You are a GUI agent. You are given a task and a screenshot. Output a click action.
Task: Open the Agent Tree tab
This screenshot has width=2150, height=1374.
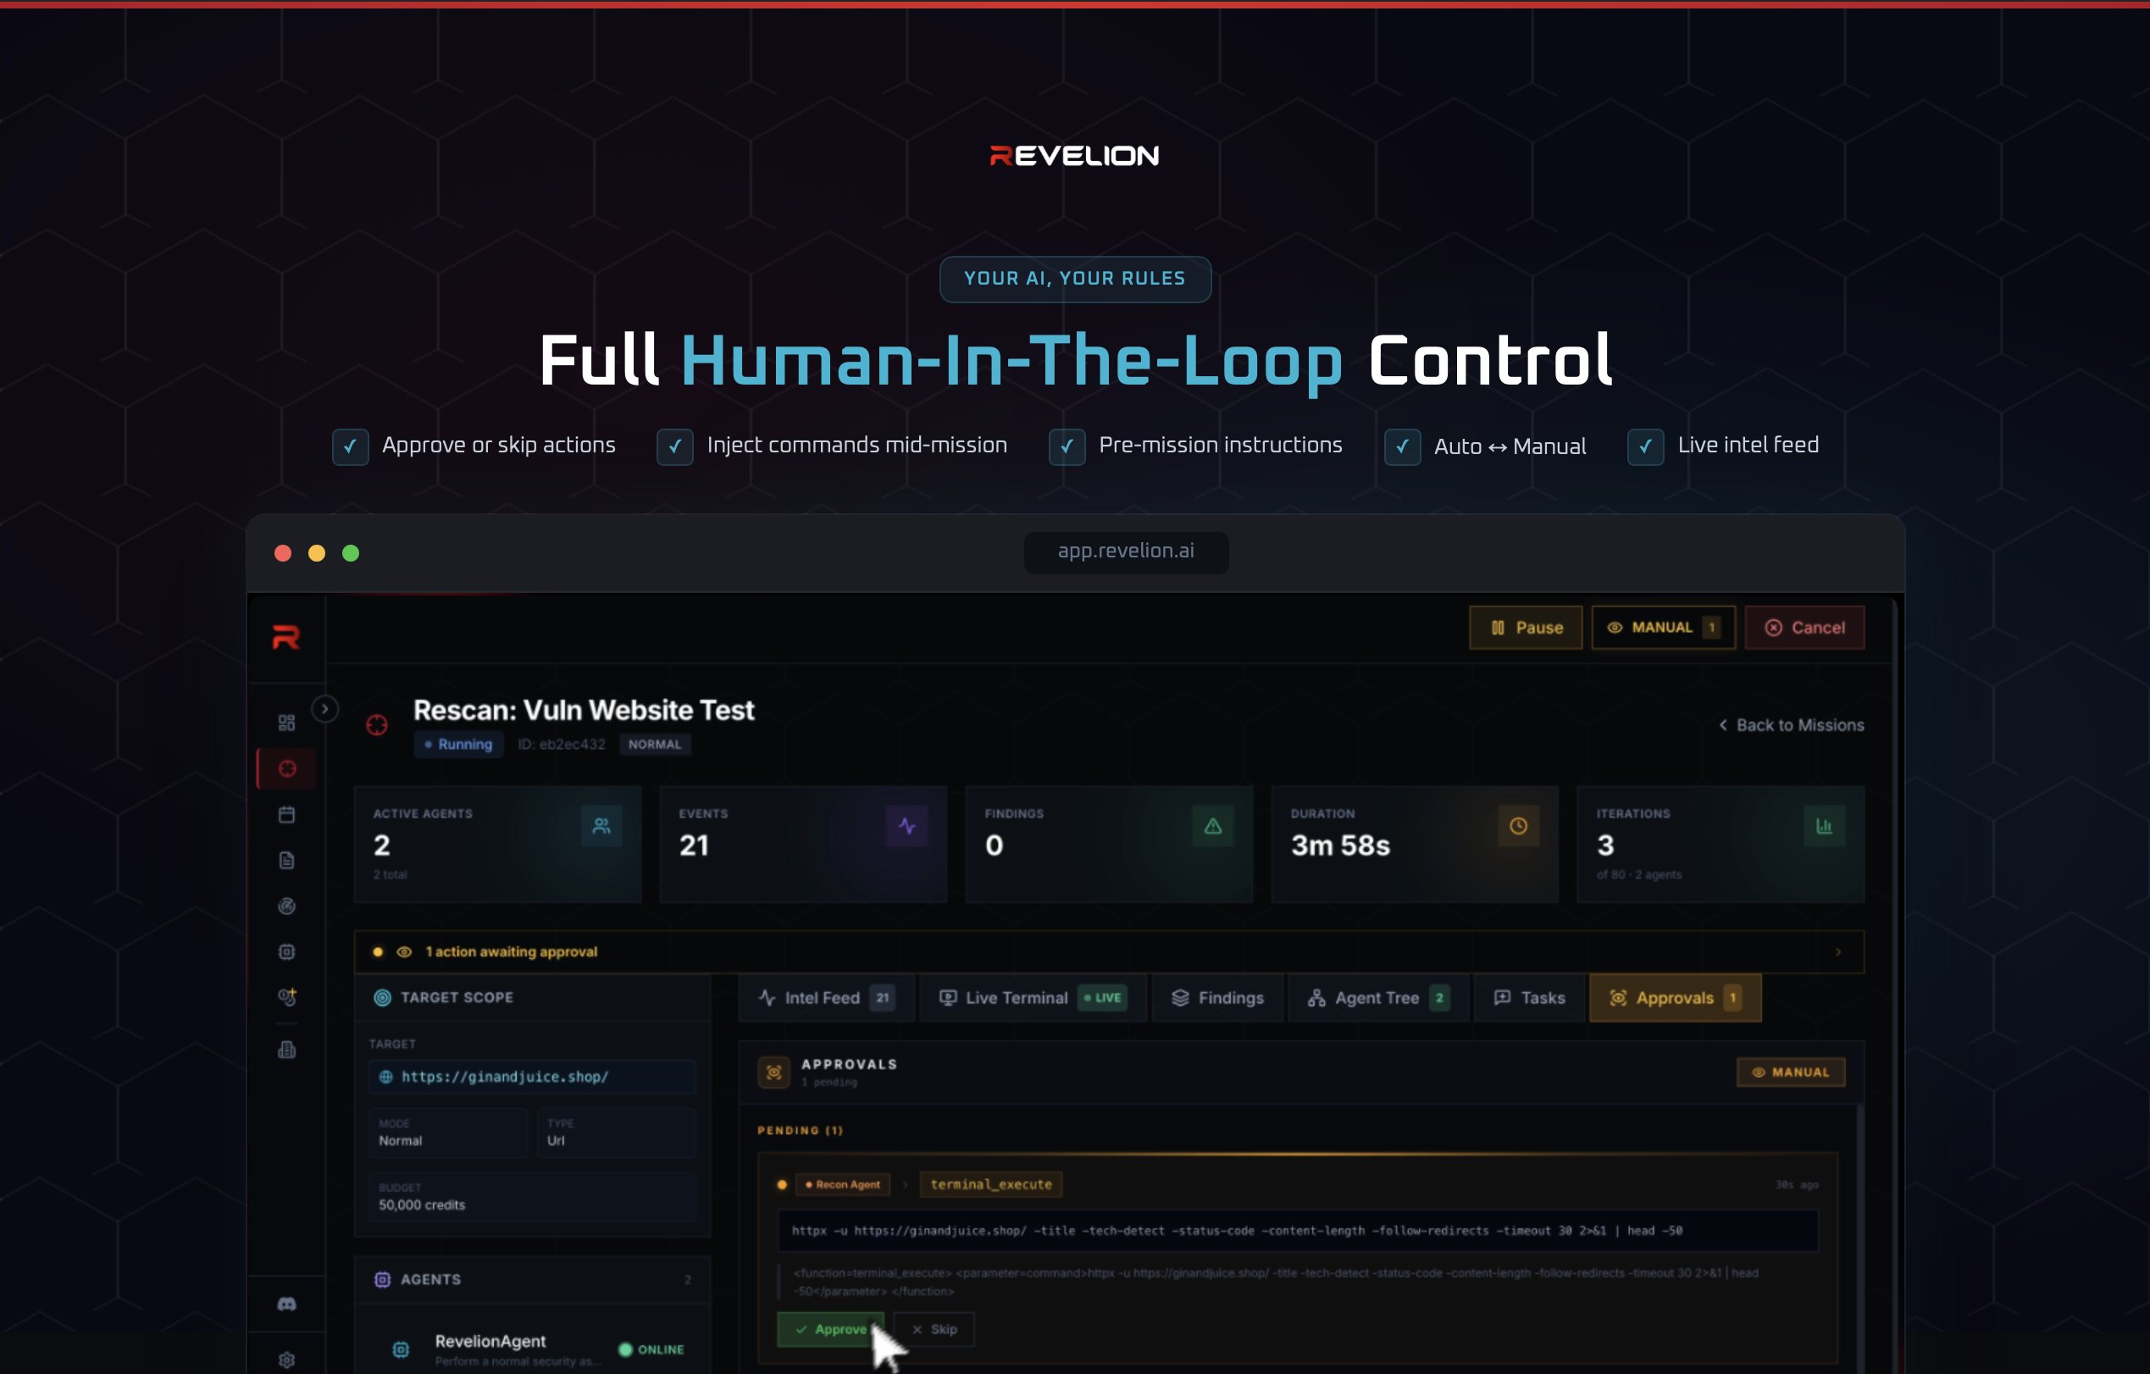(1377, 998)
